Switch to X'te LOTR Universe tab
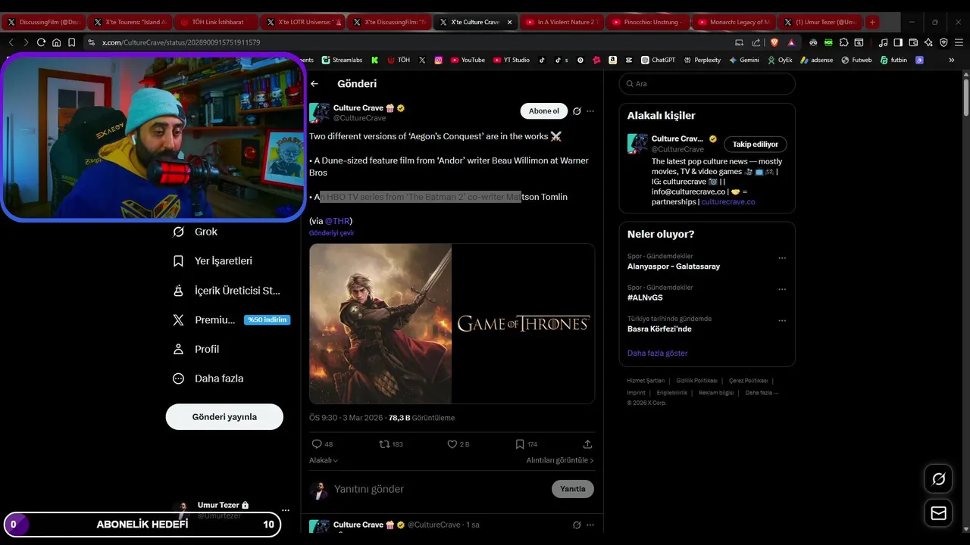Screen dimensions: 970x545 pos(302,22)
